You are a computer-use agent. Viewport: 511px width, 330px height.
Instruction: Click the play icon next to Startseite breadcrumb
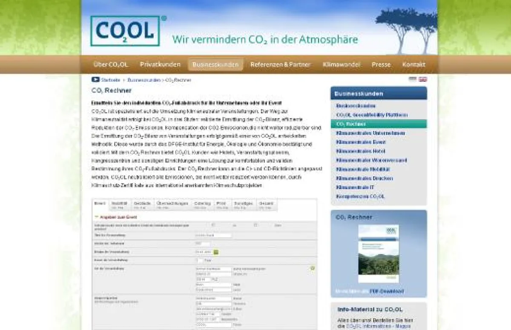[95, 79]
